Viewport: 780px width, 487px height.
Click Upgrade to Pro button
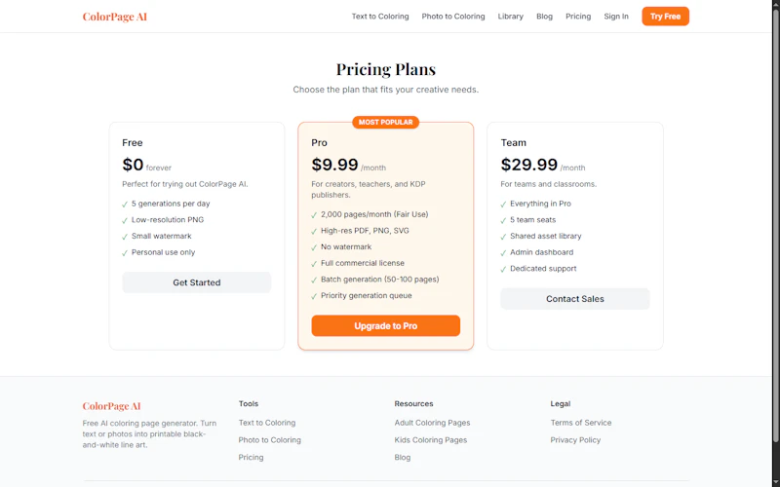coord(385,326)
